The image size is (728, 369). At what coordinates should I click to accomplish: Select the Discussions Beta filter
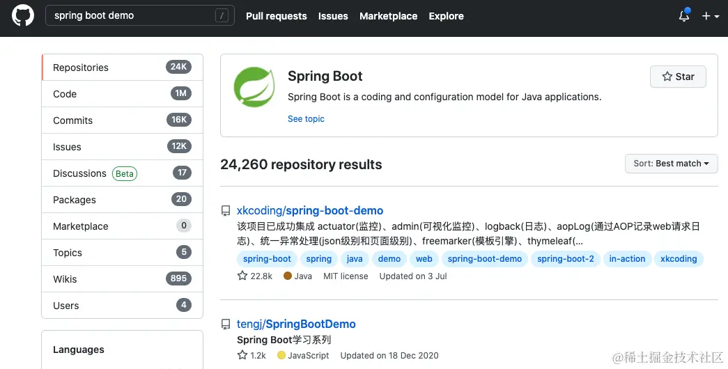click(122, 173)
